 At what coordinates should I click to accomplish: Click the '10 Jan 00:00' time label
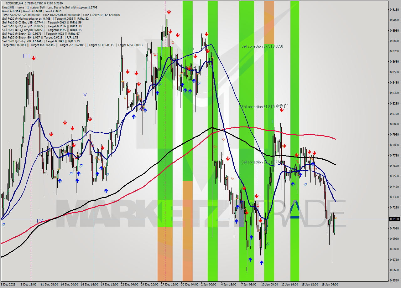click(269, 285)
